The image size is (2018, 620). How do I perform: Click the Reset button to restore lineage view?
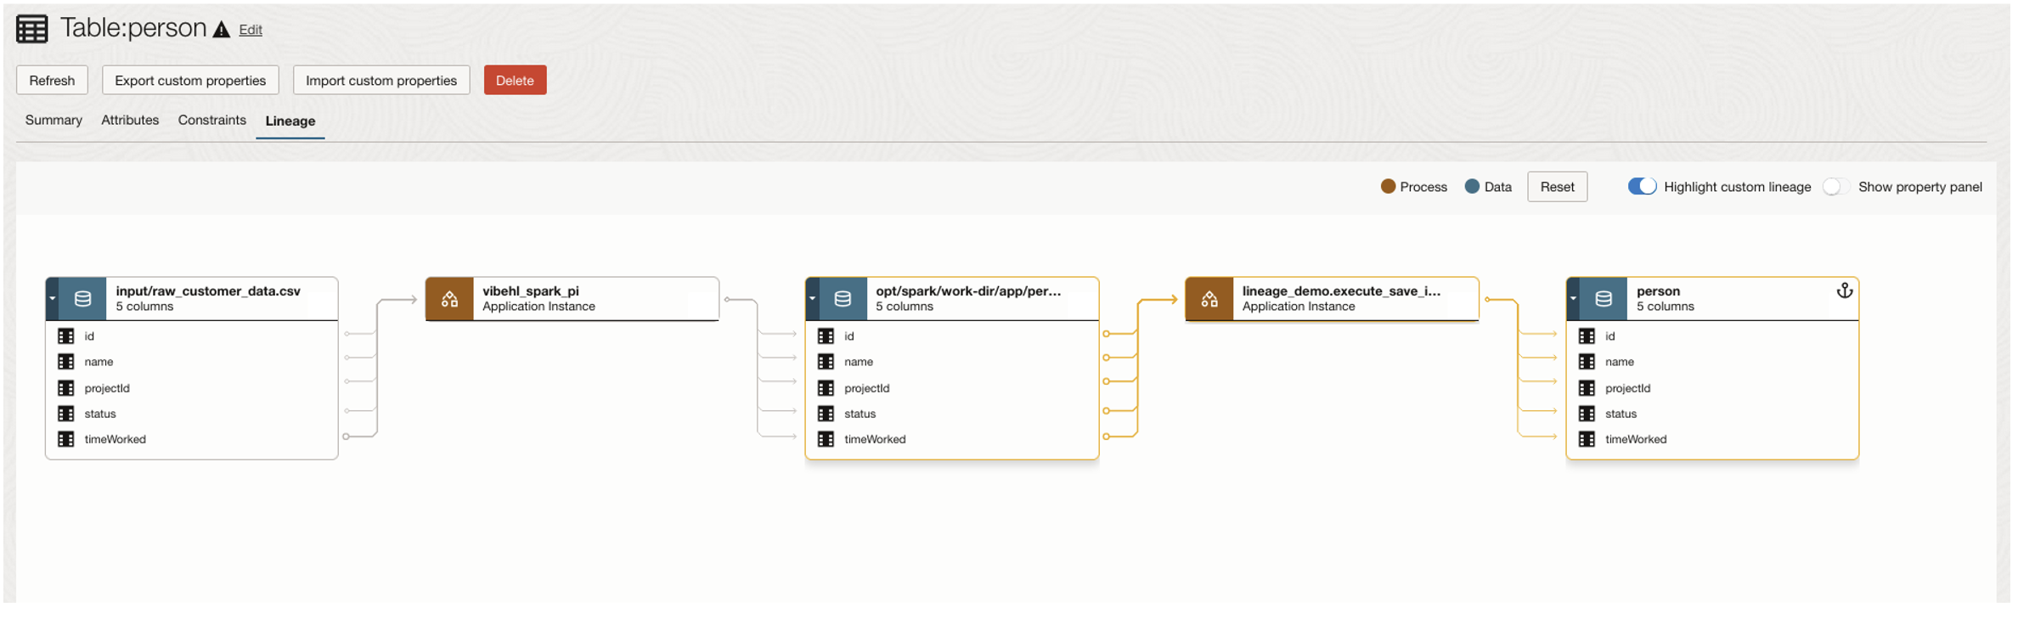[x=1557, y=186]
